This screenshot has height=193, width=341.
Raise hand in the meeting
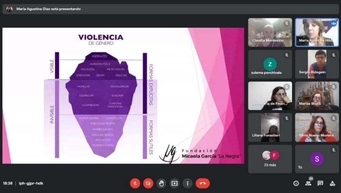click(x=161, y=183)
